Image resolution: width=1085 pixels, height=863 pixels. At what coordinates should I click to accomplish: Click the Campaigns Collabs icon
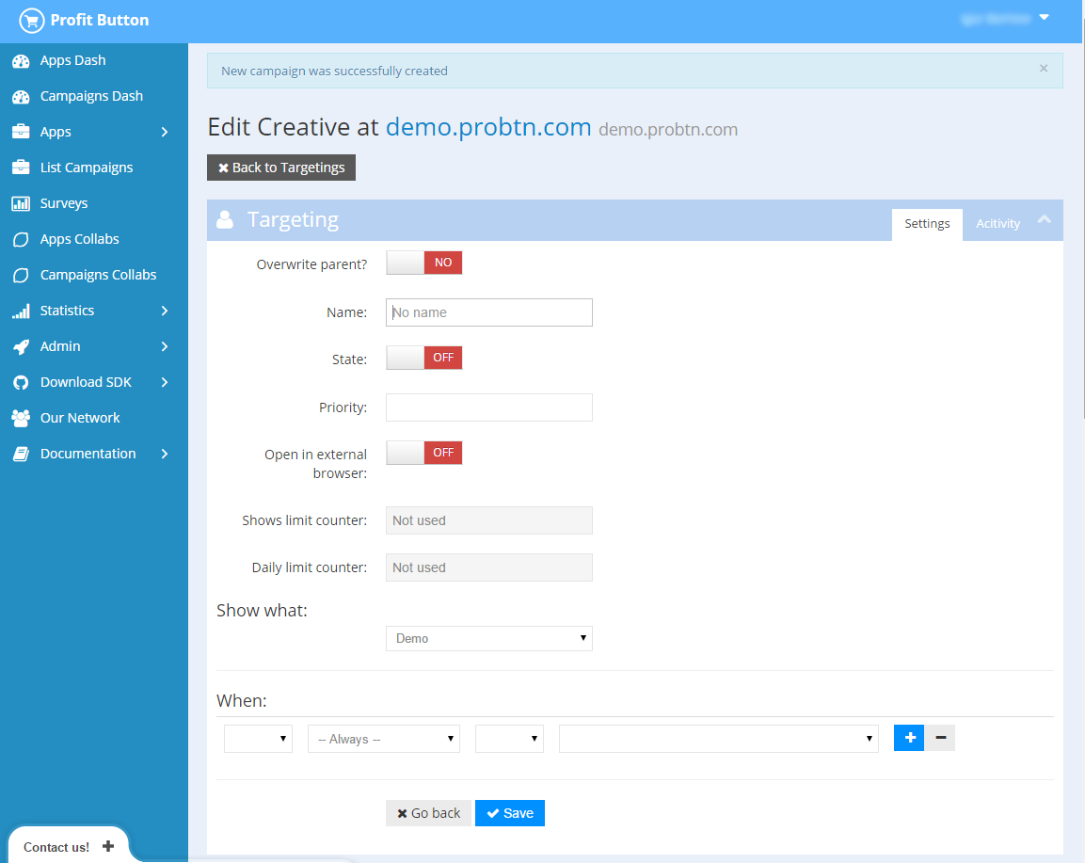point(21,276)
